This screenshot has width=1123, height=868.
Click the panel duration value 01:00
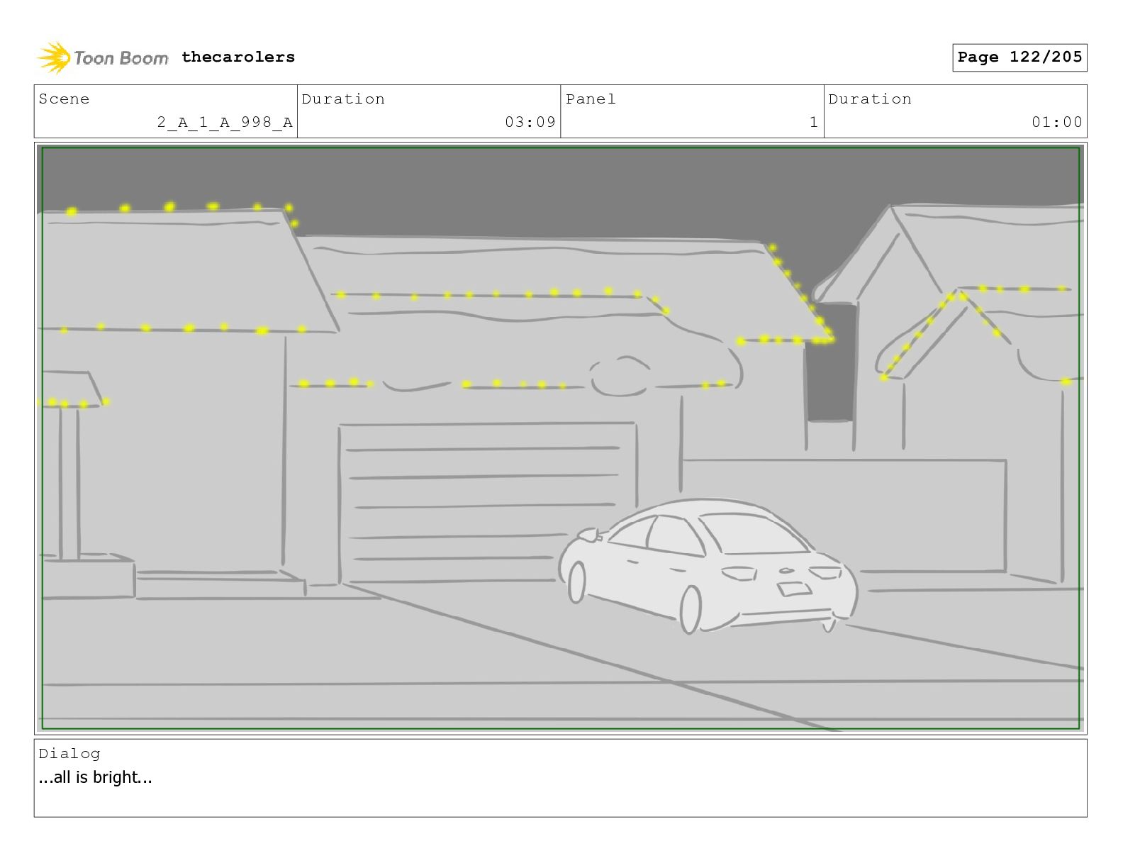point(1056,123)
